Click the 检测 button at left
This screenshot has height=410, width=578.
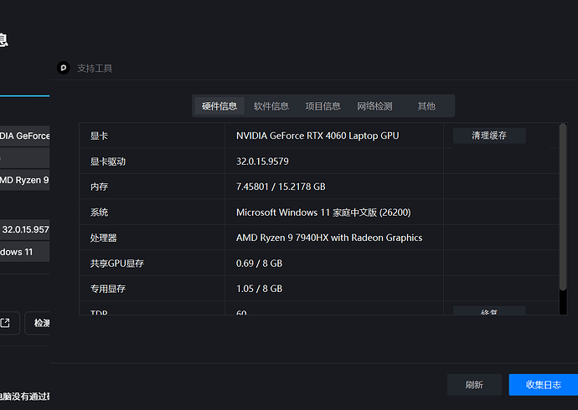click(x=38, y=323)
